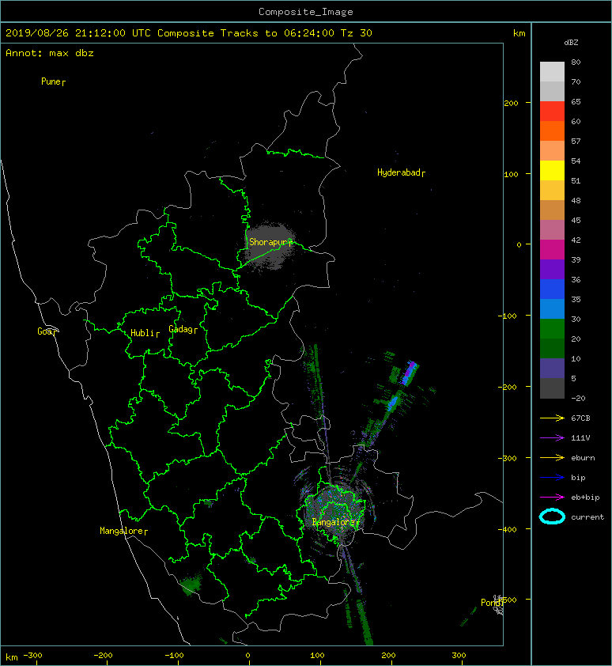
Task: Pick the purple swatch between 39 and 36
Action: coord(552,269)
